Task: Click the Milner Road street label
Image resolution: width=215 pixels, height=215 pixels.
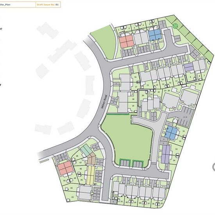Action: (104, 102)
